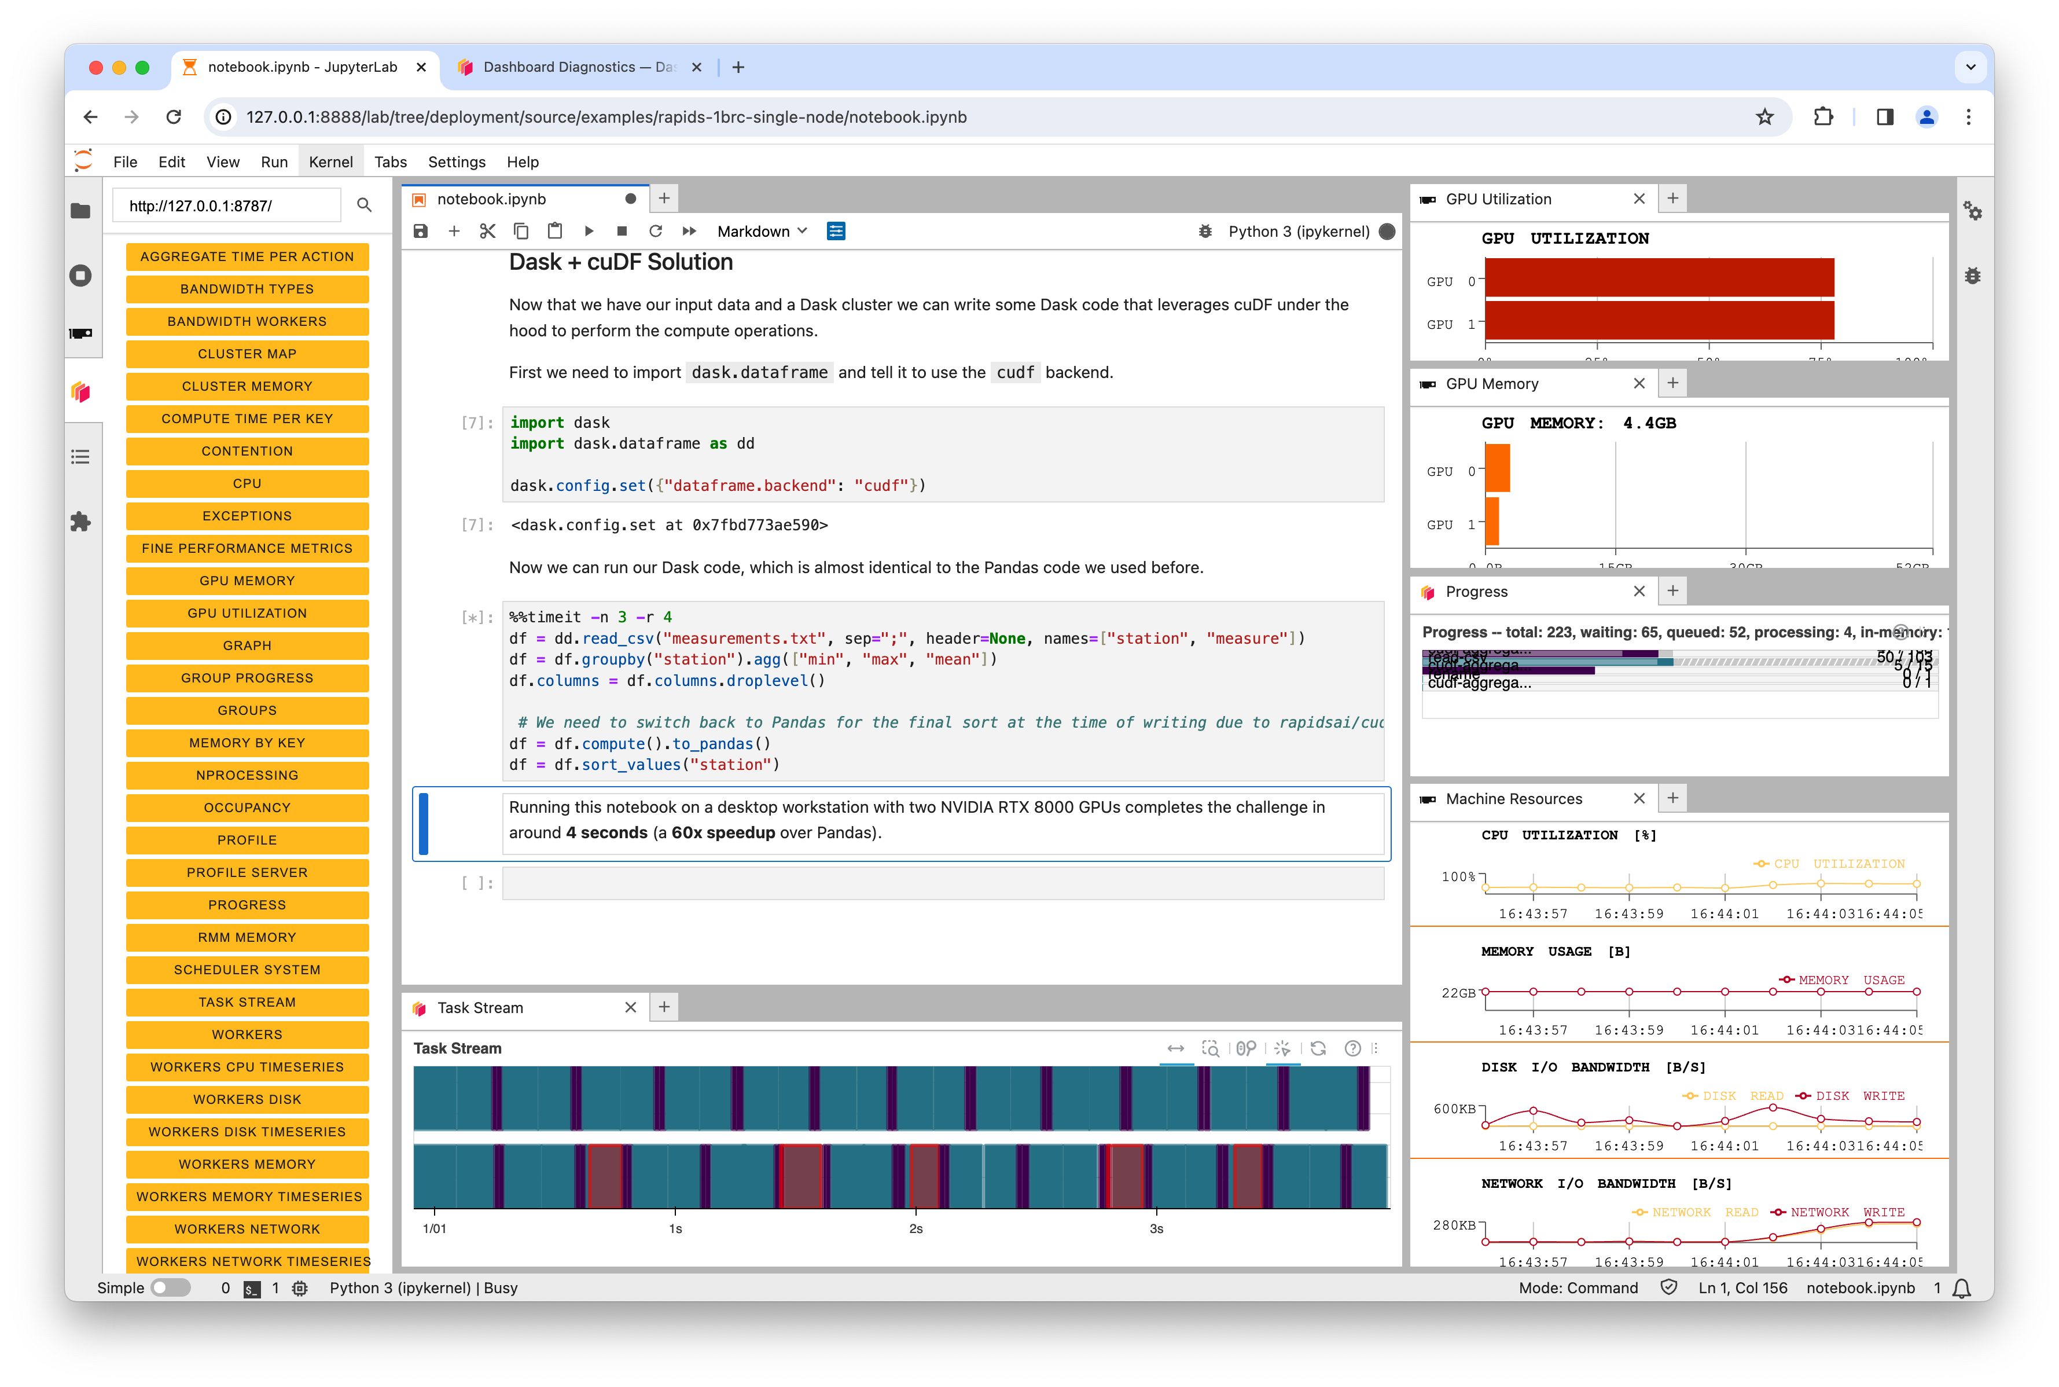Run the selected cell with the play button
2059x1387 pixels.
589,231
